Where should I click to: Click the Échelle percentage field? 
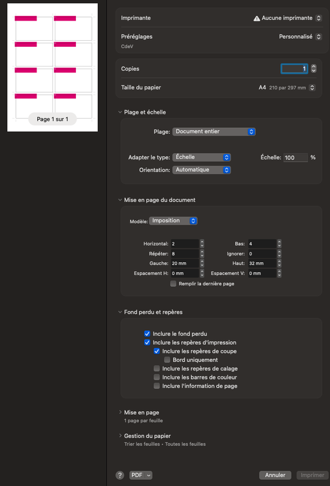pyautogui.click(x=295, y=158)
